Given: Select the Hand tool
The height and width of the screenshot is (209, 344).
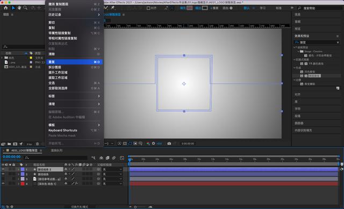Looking at the screenshot, I should (19, 8).
